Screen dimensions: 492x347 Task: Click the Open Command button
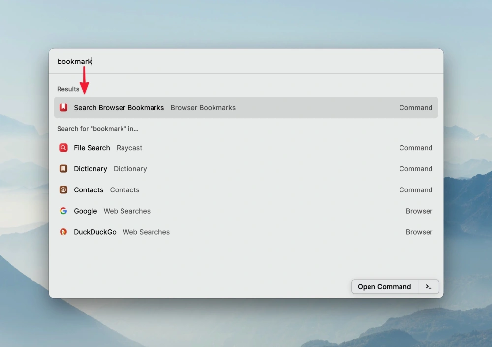point(384,287)
